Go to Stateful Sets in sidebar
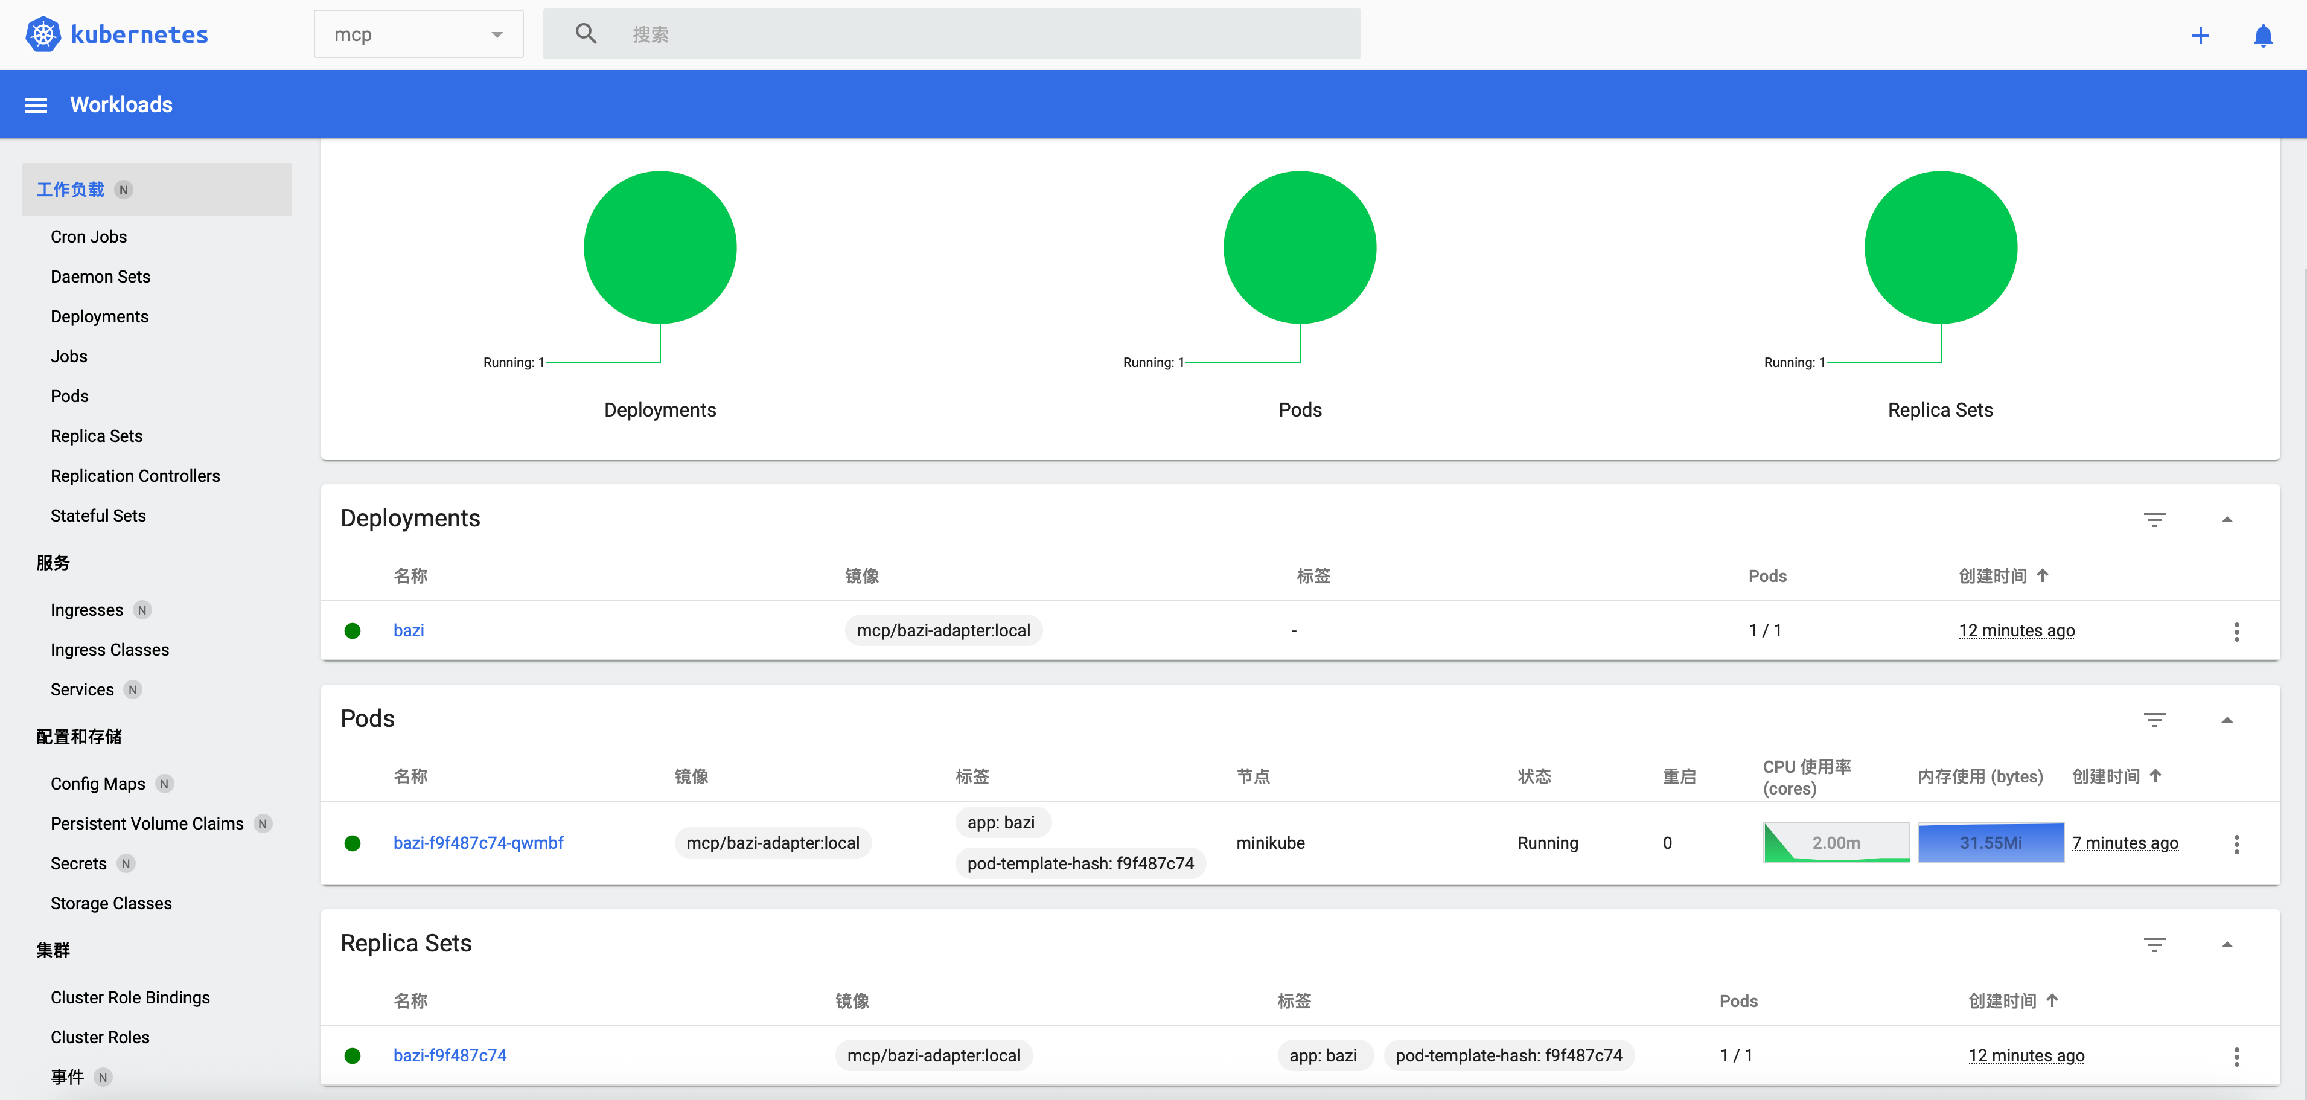The image size is (2307, 1100). (98, 515)
